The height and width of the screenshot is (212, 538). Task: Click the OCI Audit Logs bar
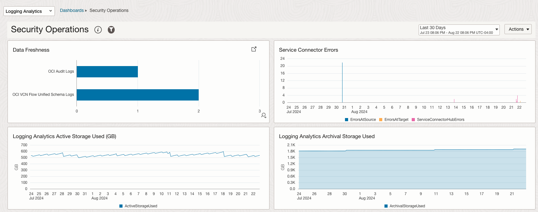(x=107, y=72)
